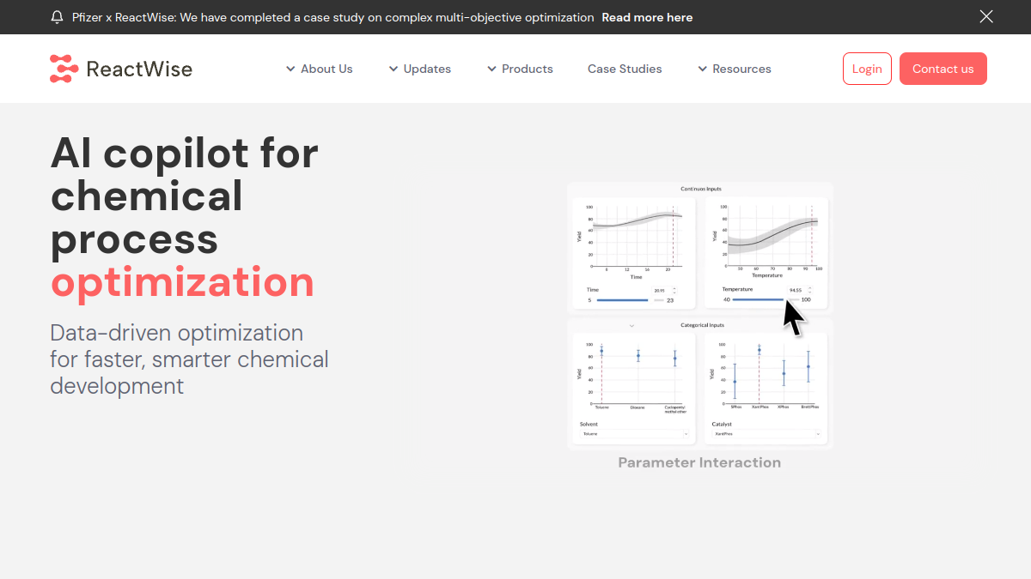This screenshot has width=1031, height=579.
Task: Click the bell icon in the announcement banner
Action: click(x=58, y=17)
